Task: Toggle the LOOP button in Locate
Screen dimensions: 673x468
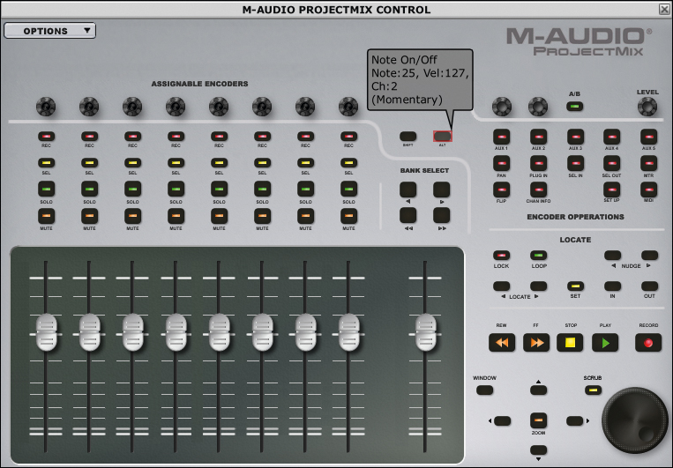Action: click(538, 256)
